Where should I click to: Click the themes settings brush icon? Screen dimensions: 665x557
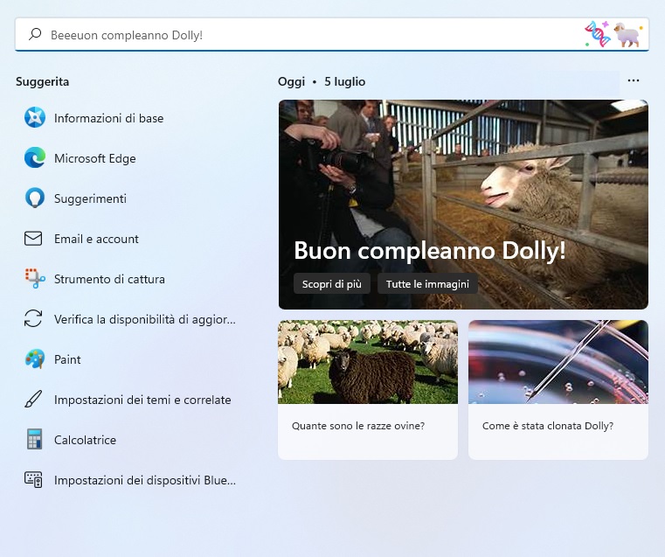tap(33, 400)
